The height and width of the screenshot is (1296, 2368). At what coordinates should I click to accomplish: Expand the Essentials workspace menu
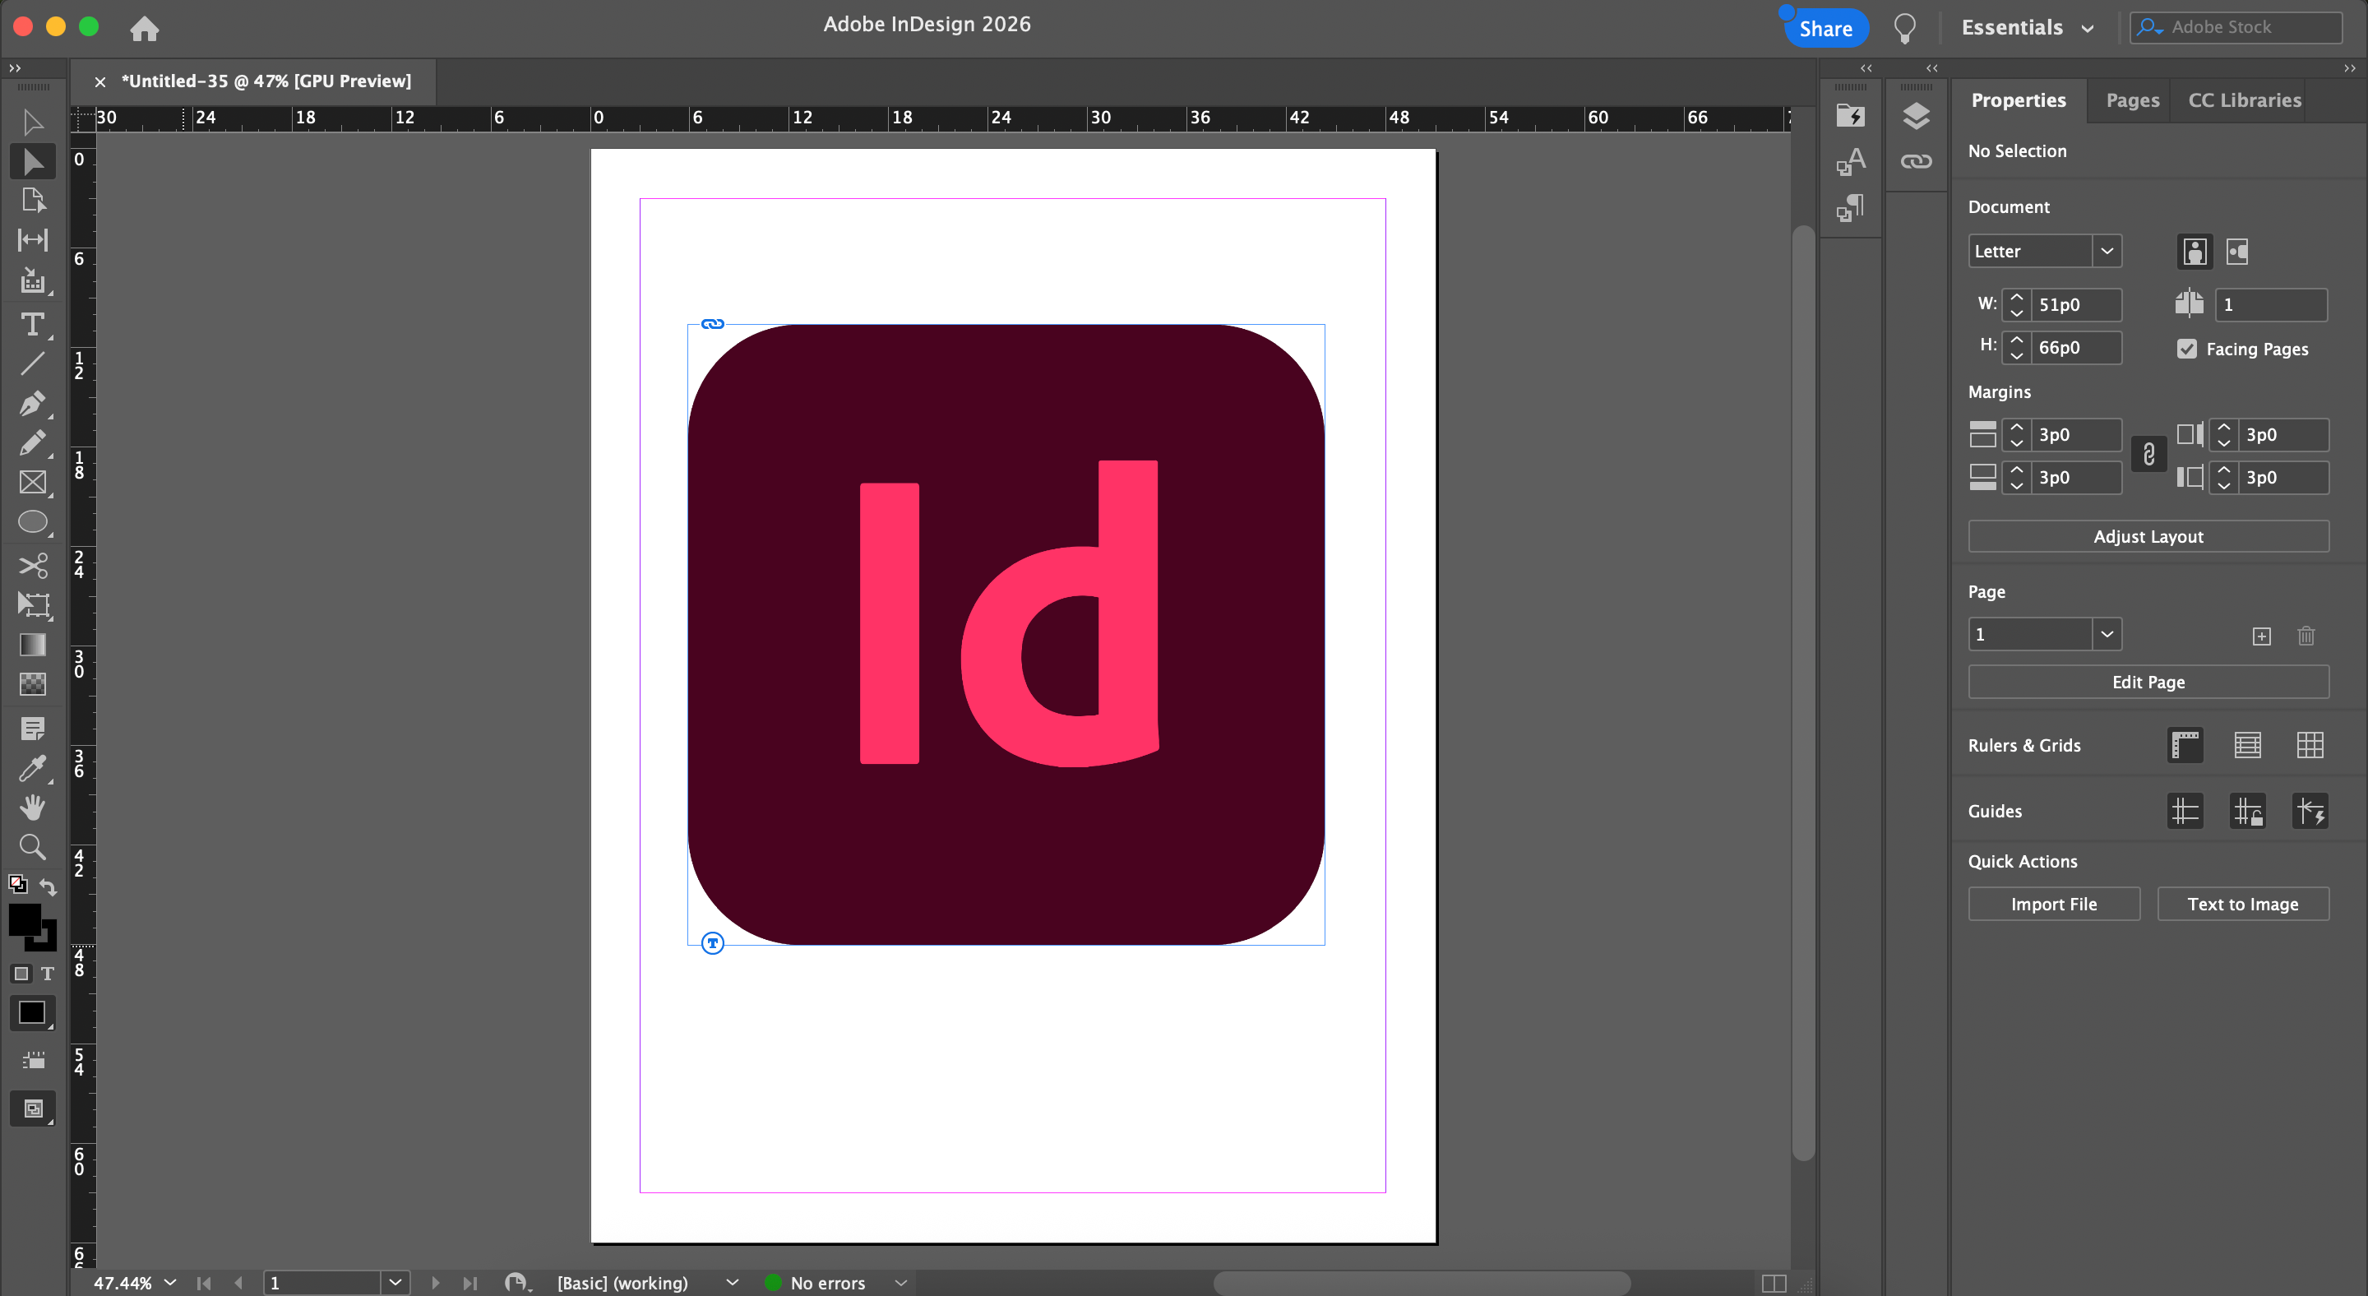[2027, 28]
